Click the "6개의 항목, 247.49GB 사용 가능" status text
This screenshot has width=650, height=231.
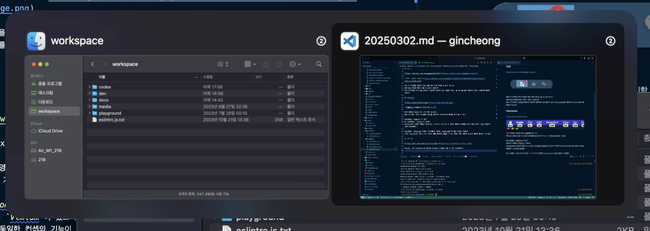204,194
